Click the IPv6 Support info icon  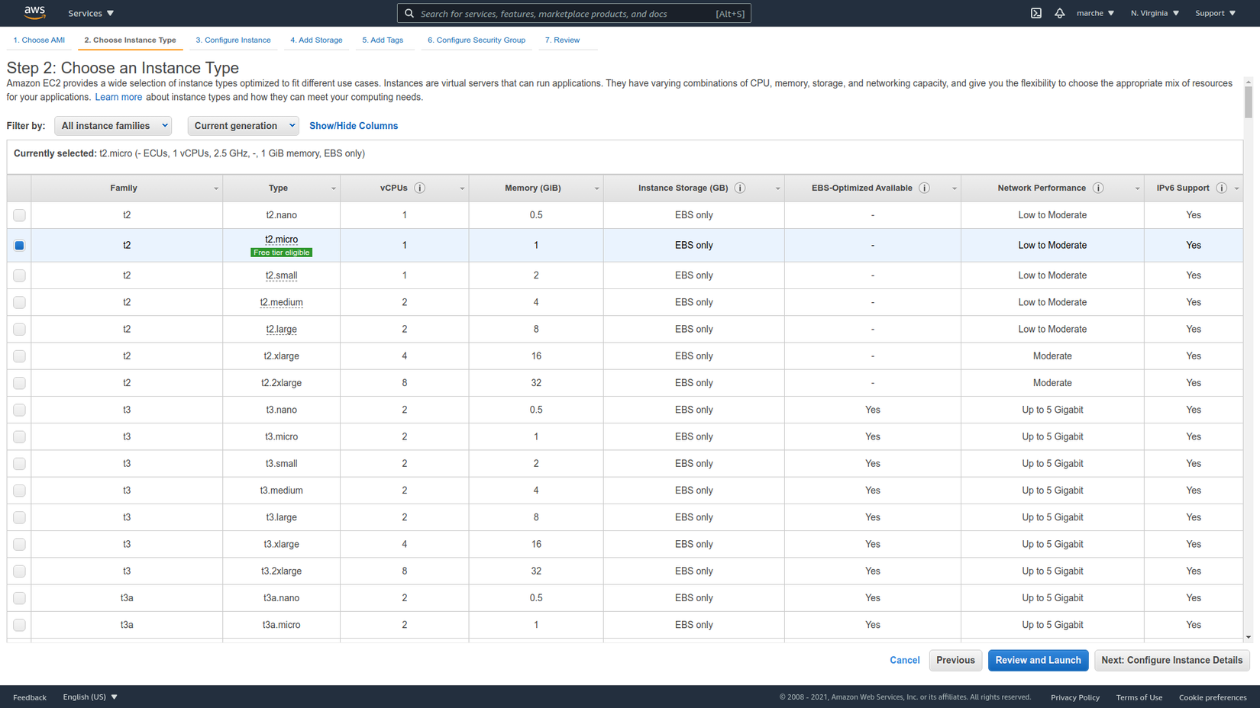coord(1221,188)
